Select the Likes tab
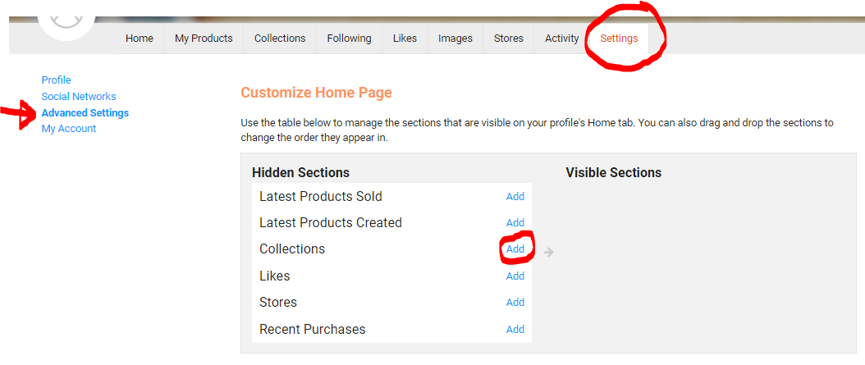 coord(405,39)
